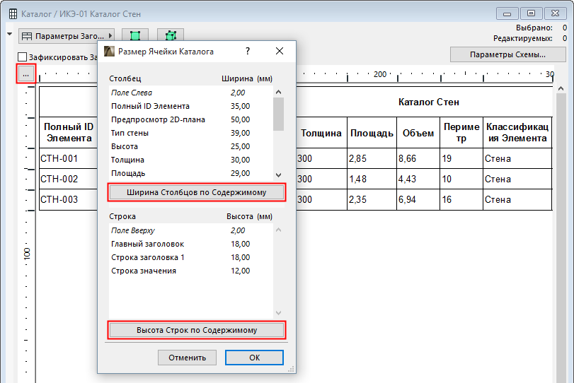The image size is (574, 383).
Task: Click the column list scrollbar thumb
Action: point(279,114)
